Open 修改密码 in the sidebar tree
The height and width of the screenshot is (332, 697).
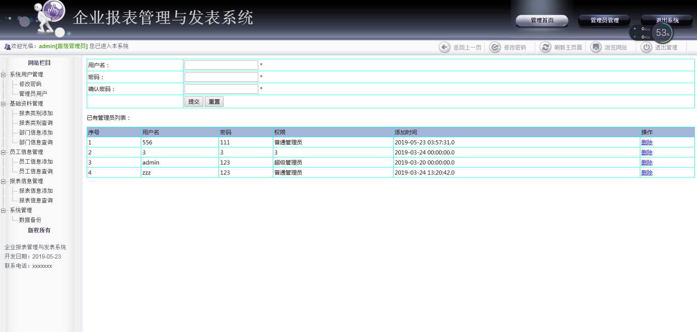(x=30, y=84)
